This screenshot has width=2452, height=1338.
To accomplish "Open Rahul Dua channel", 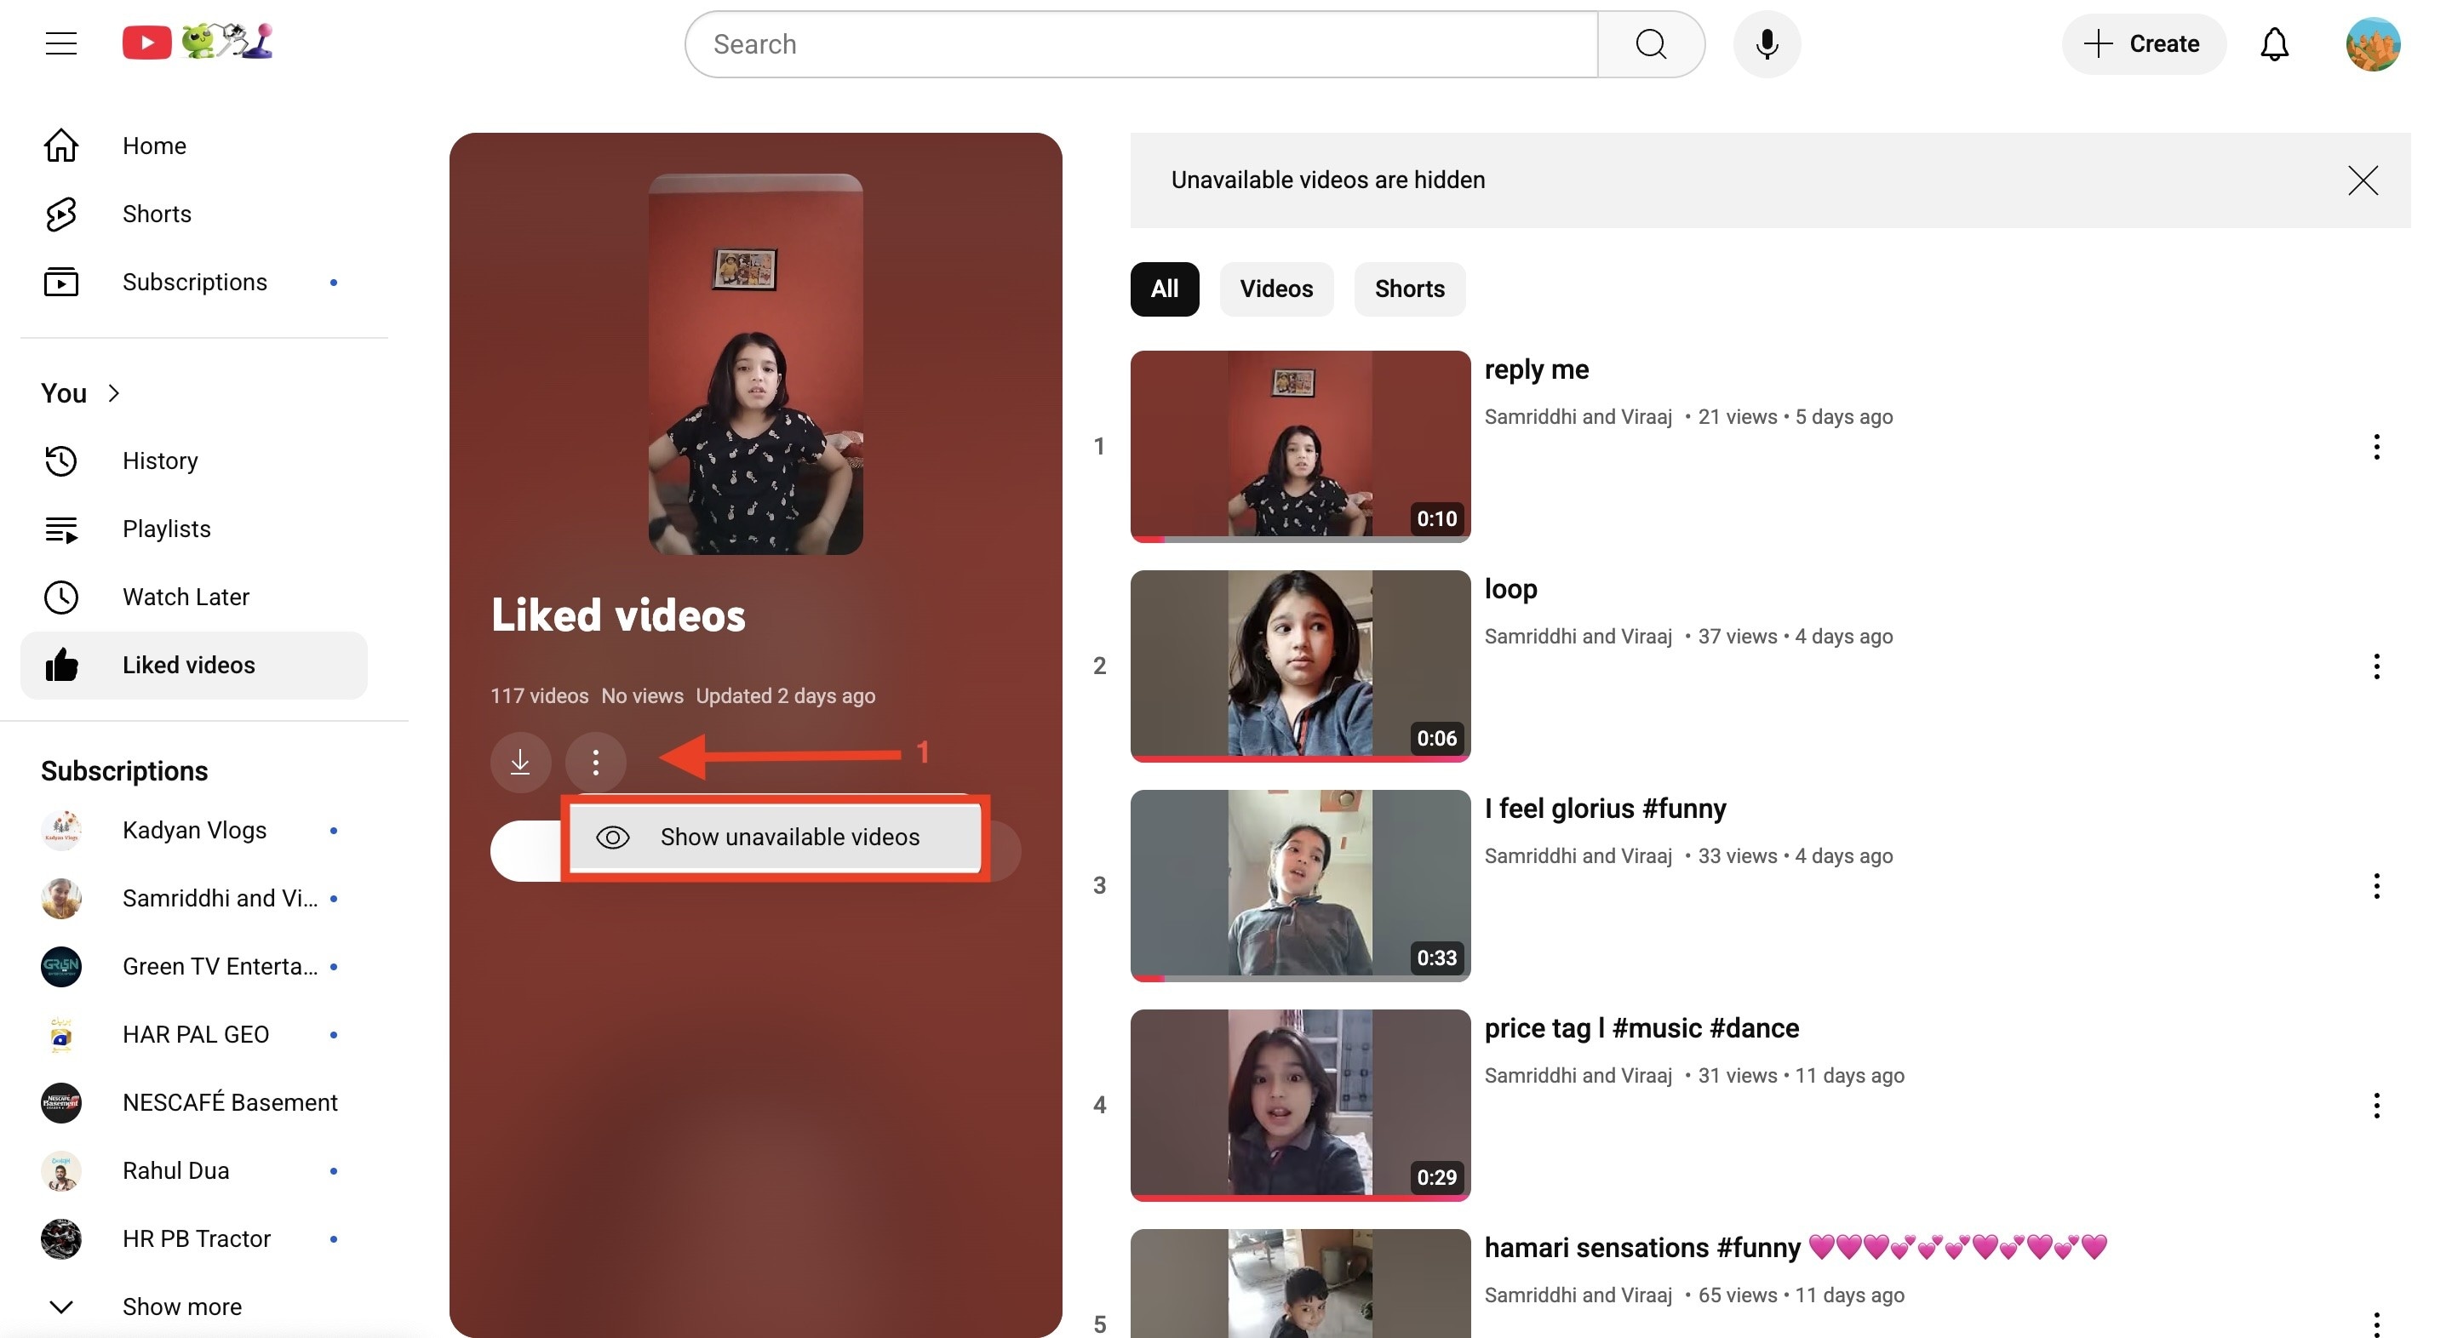I will (x=194, y=1170).
